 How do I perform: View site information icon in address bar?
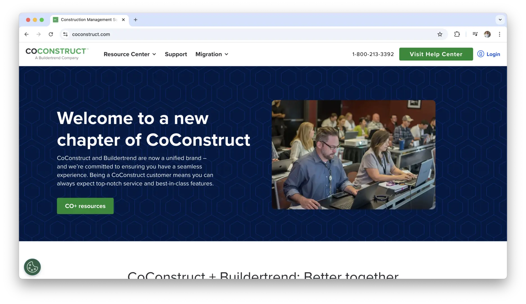[x=65, y=34]
